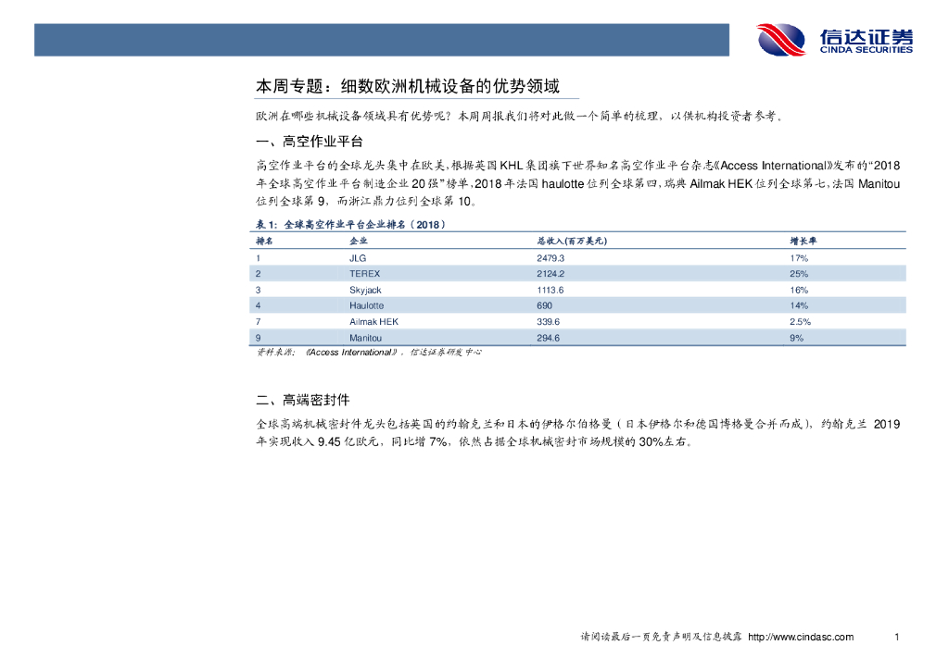Click growth rate 25%

pos(798,274)
